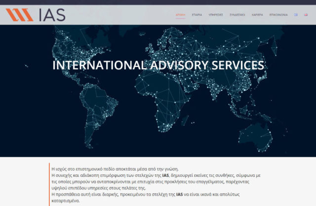Viewport: 316px width, 206px height.
Task: Click the bold IAS in "στελεχών της IAS"
Action: pyautogui.click(x=166, y=175)
